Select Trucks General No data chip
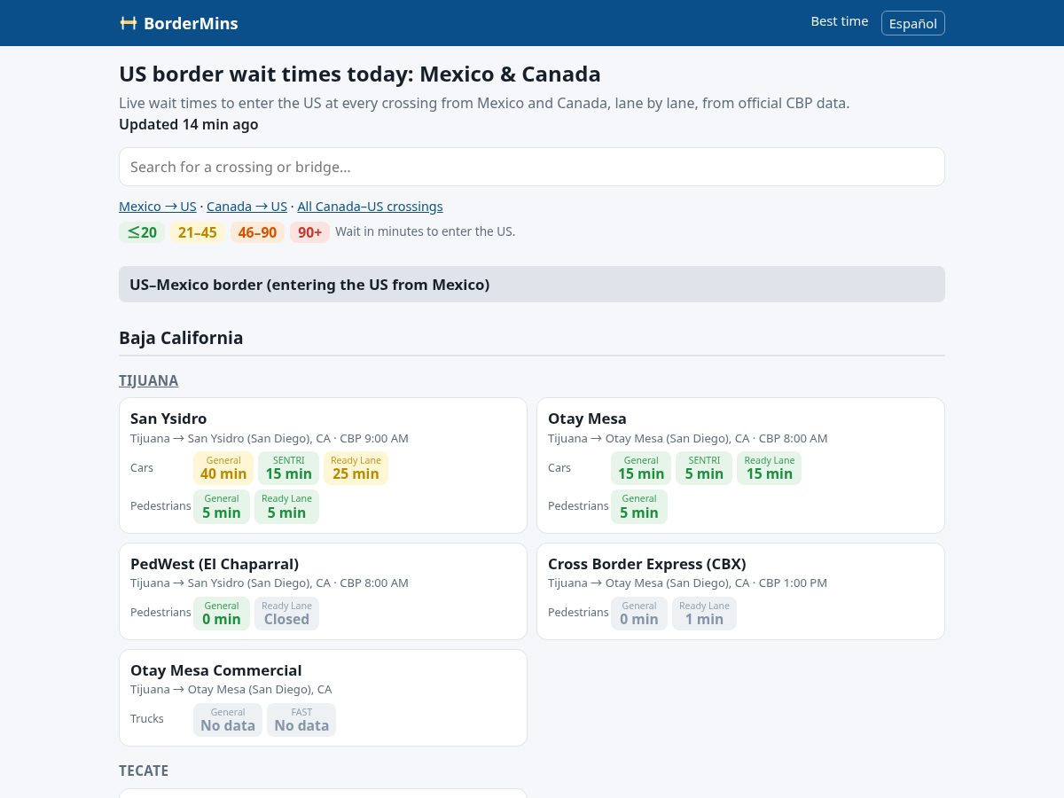This screenshot has height=798, width=1064. coord(228,720)
